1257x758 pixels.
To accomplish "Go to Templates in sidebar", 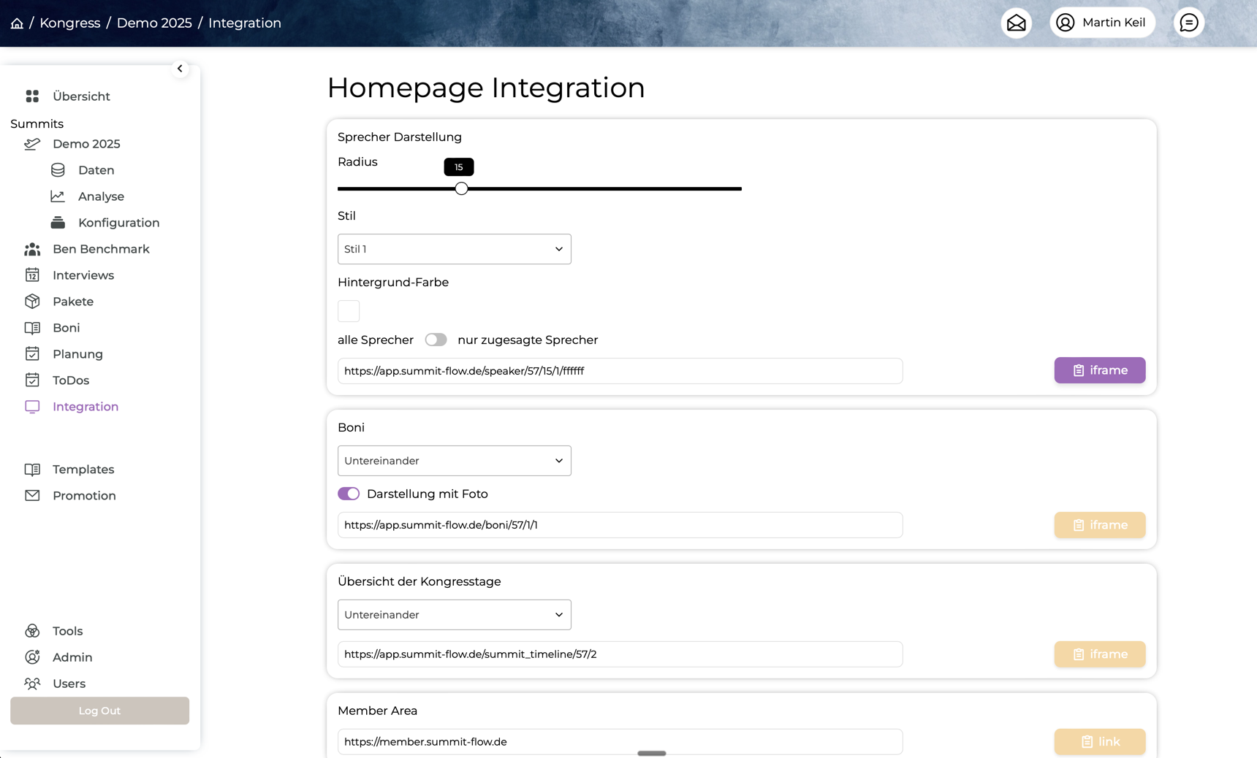I will 83,470.
